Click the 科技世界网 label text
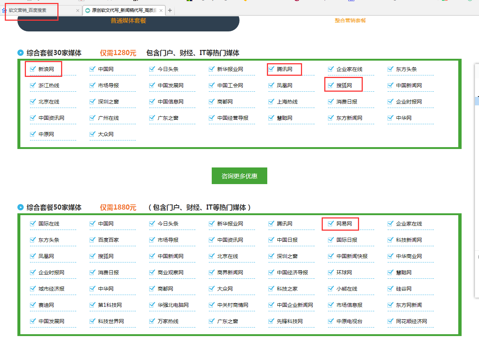Screen dimensions: 479x339 (x=111, y=321)
